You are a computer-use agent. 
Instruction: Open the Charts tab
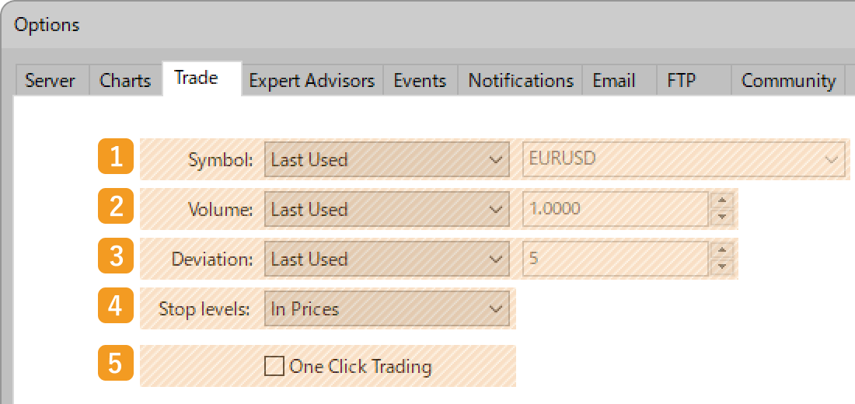click(125, 81)
